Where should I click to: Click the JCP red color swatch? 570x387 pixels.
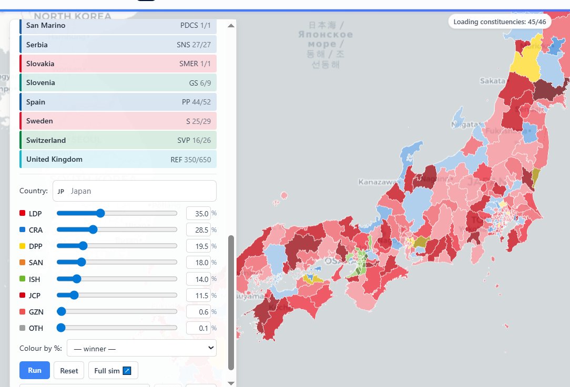click(x=22, y=295)
